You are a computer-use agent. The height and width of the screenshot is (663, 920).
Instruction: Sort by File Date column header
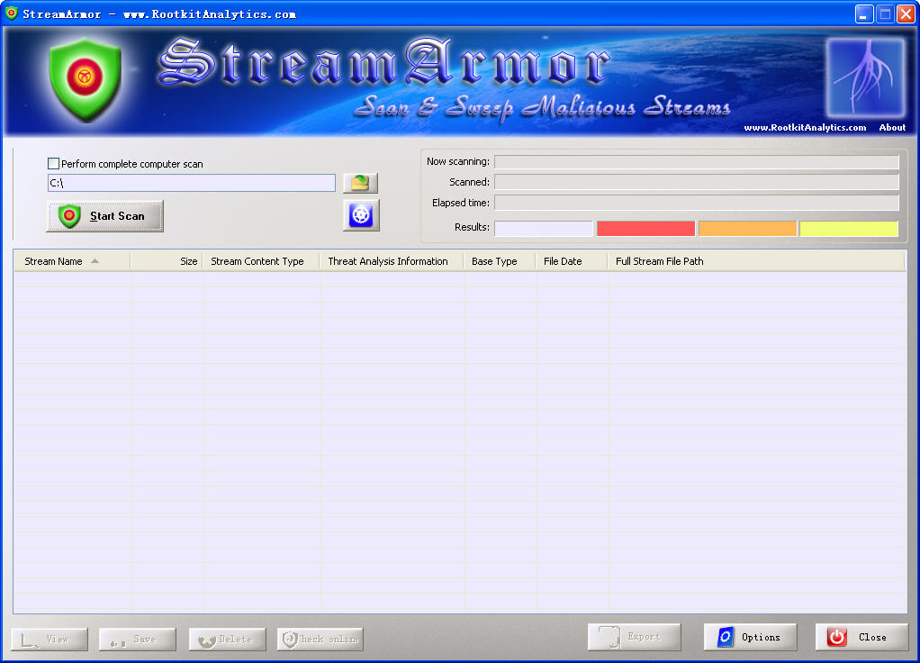pos(571,261)
